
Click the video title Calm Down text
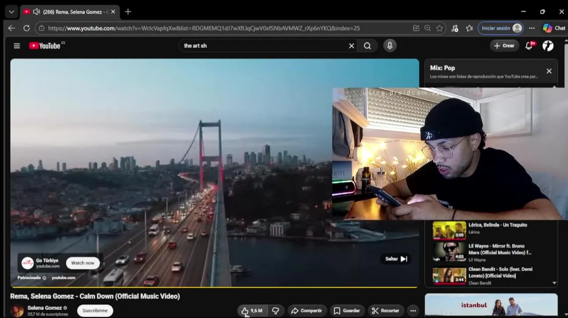pos(95,296)
